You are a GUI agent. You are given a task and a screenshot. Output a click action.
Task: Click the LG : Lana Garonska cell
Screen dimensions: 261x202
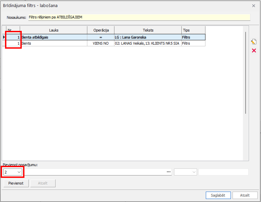pos(148,37)
